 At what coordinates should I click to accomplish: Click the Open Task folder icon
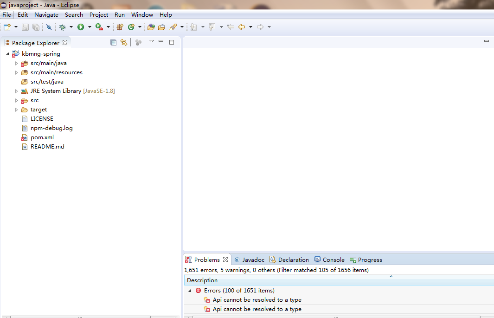[161, 27]
